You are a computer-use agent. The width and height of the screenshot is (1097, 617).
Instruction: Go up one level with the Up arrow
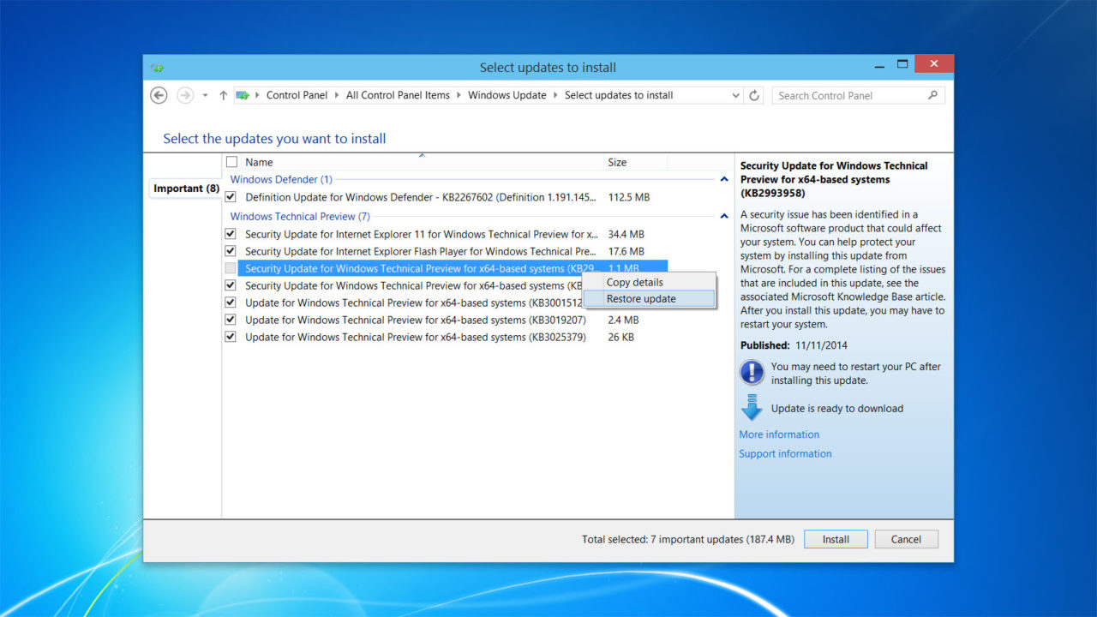(x=224, y=95)
